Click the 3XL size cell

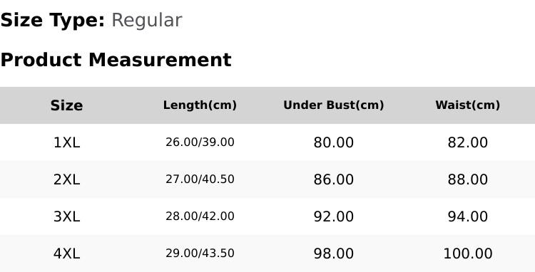(66, 216)
